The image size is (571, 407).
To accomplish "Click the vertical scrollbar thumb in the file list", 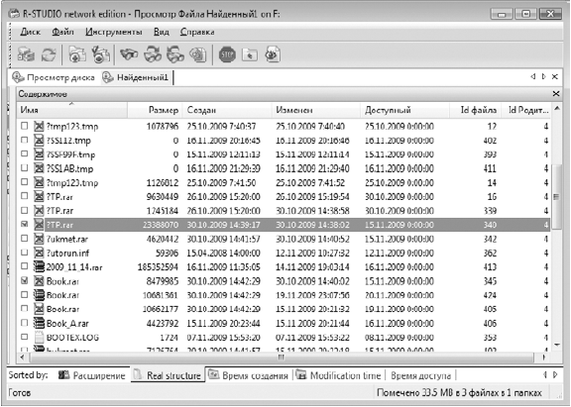I will (x=556, y=196).
